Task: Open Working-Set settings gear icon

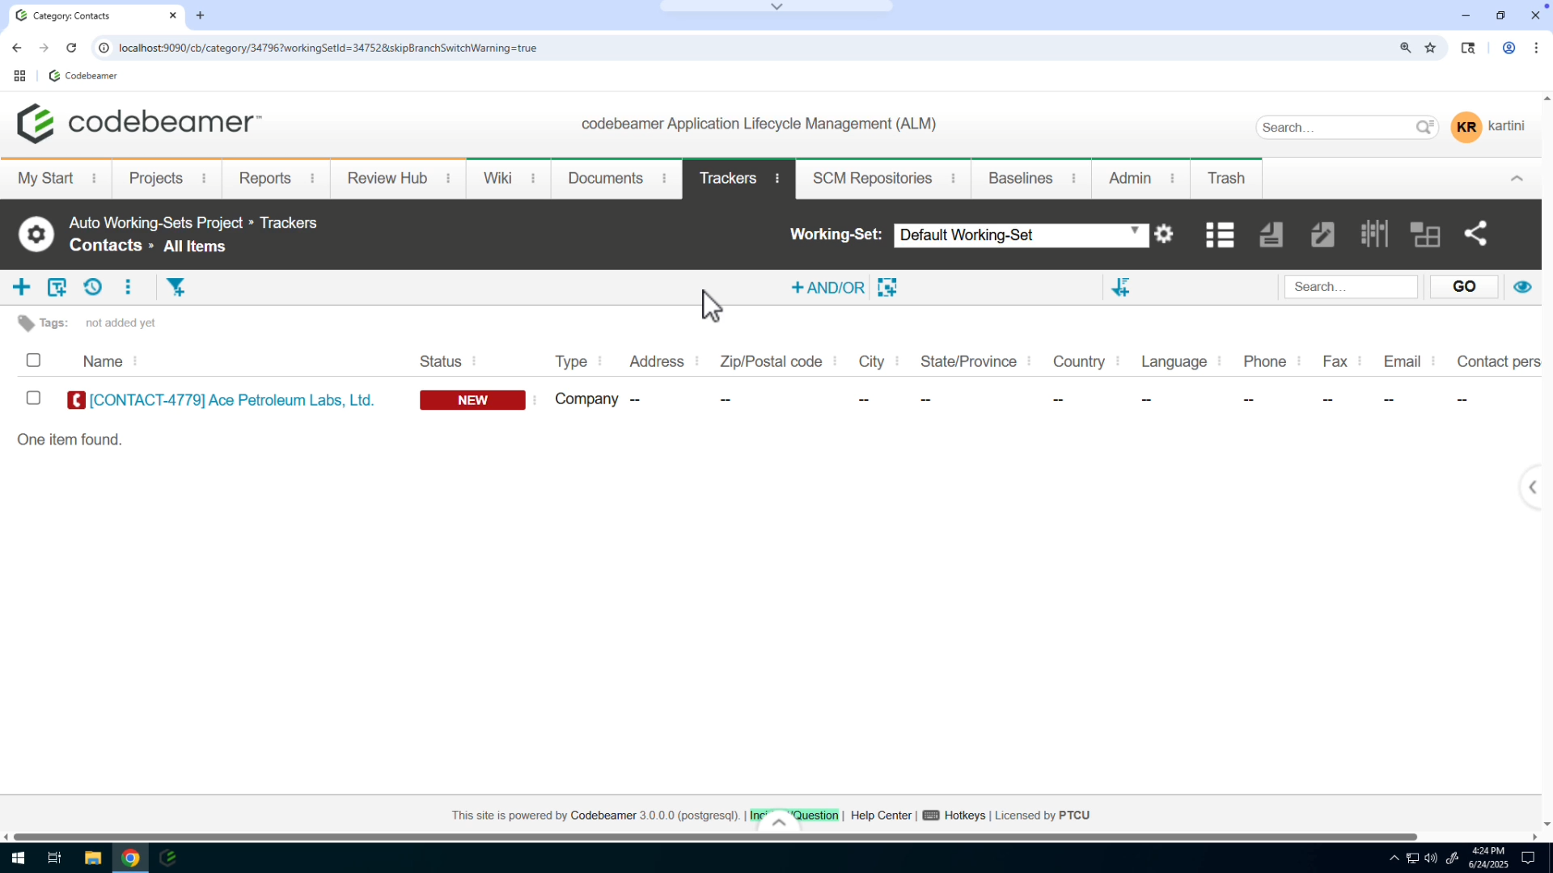Action: (1164, 234)
